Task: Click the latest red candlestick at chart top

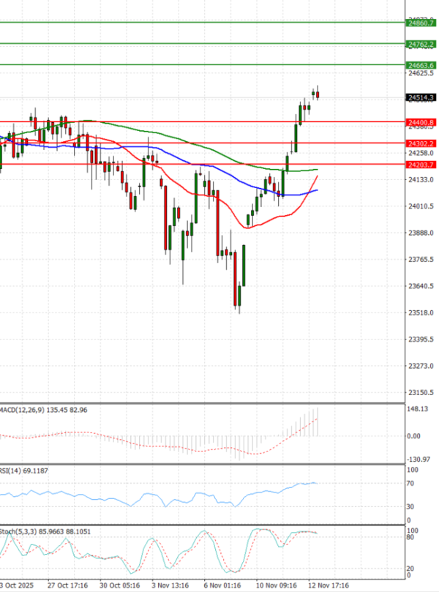Action: point(318,94)
